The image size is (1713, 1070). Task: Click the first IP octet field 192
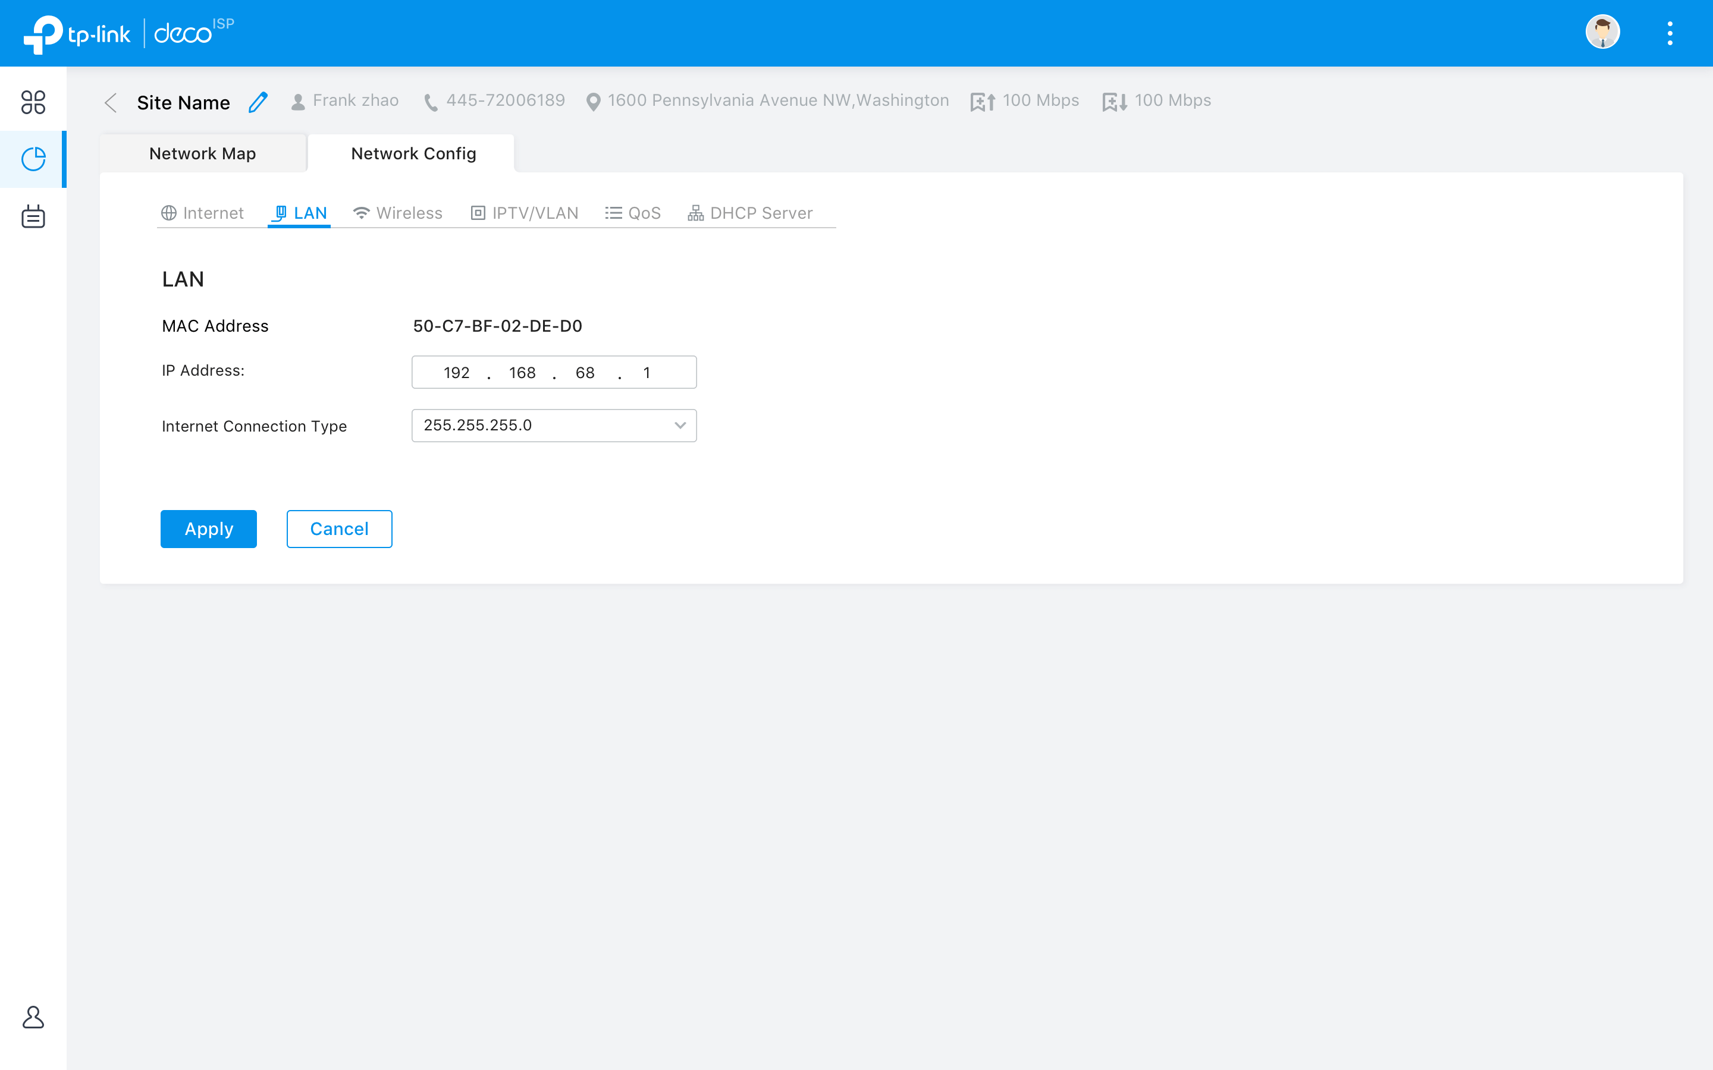point(456,372)
